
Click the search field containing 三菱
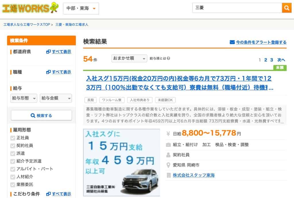pyautogui.click(x=237, y=8)
